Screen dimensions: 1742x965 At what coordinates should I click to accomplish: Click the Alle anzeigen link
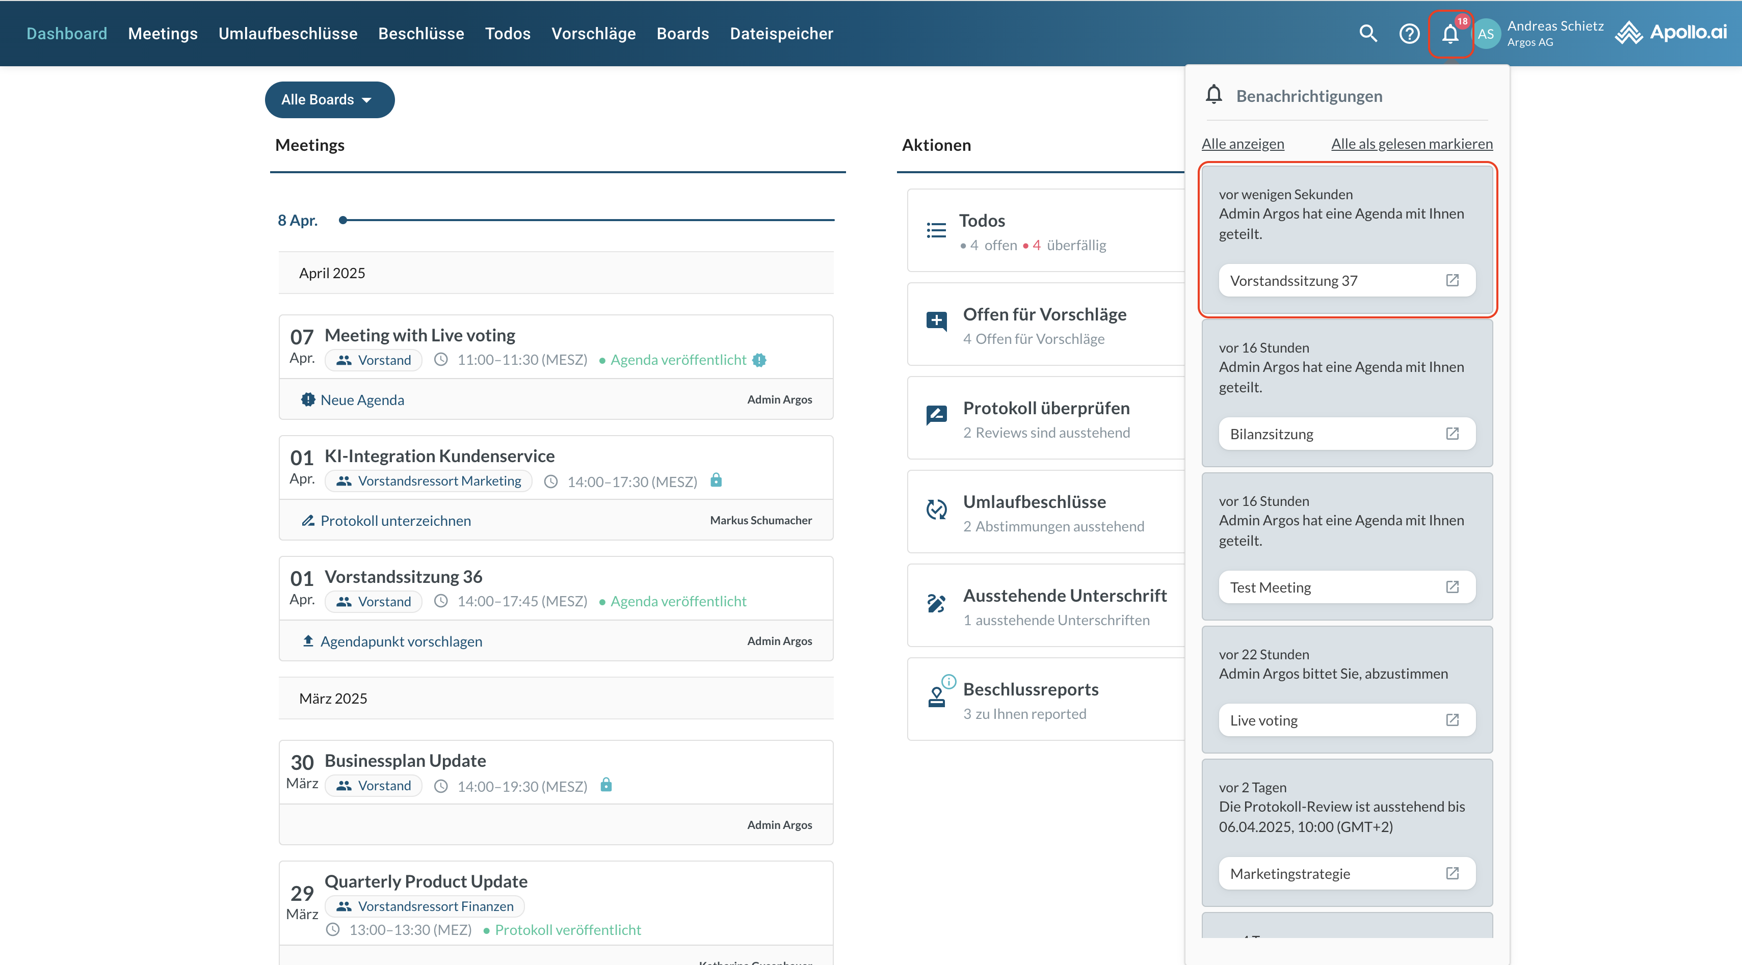click(1242, 143)
